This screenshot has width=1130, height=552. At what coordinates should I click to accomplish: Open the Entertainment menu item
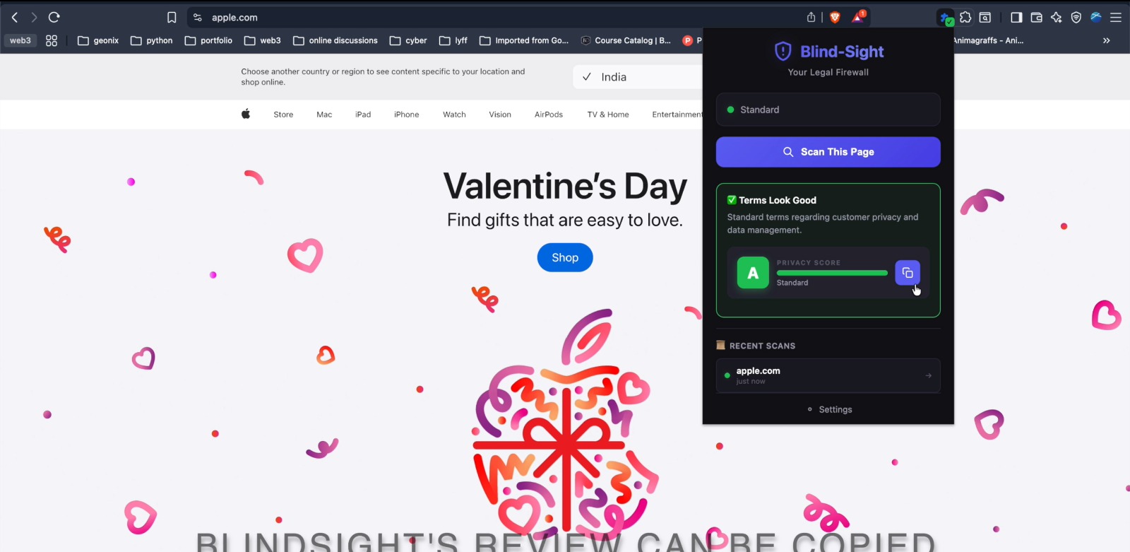(677, 114)
